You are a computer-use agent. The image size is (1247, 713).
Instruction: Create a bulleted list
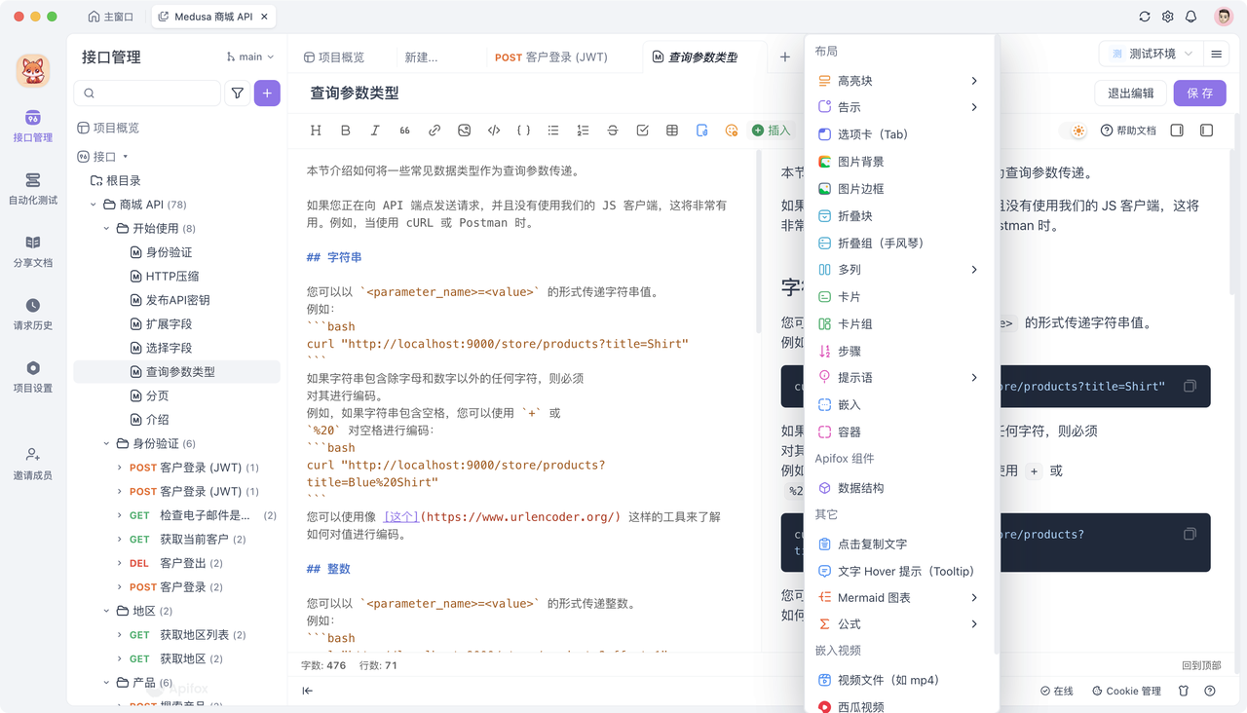553,131
